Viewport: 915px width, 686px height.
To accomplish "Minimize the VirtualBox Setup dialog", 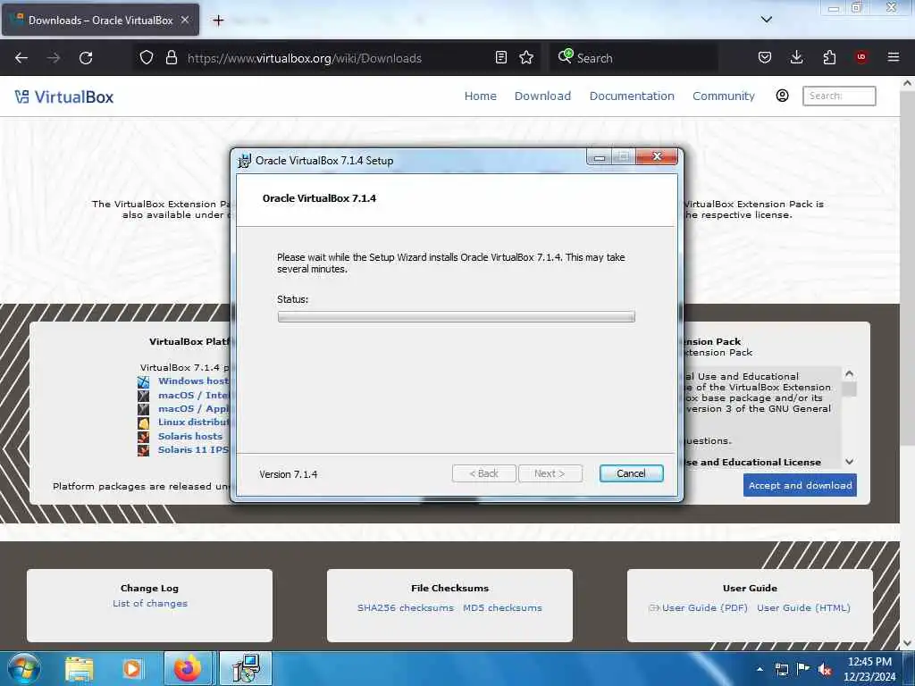I will (600, 157).
